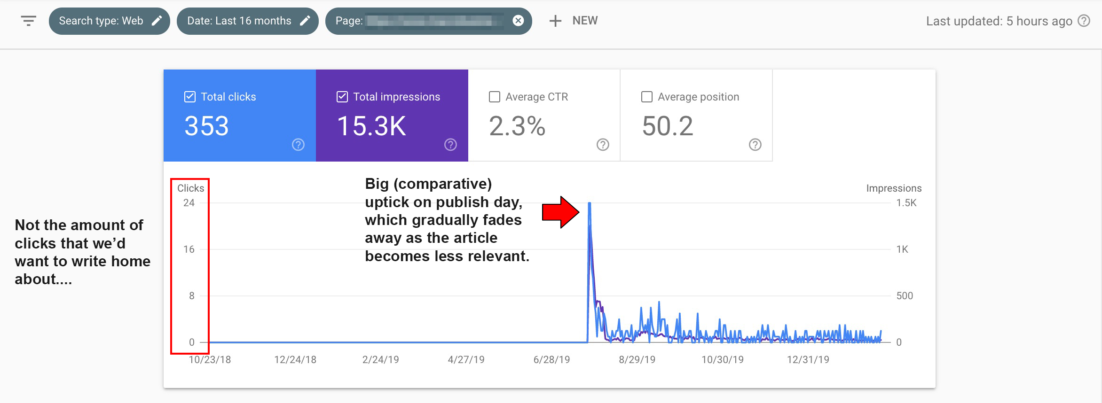Disable the Total clicks checkbox
Image resolution: width=1102 pixels, height=403 pixels.
(x=190, y=96)
